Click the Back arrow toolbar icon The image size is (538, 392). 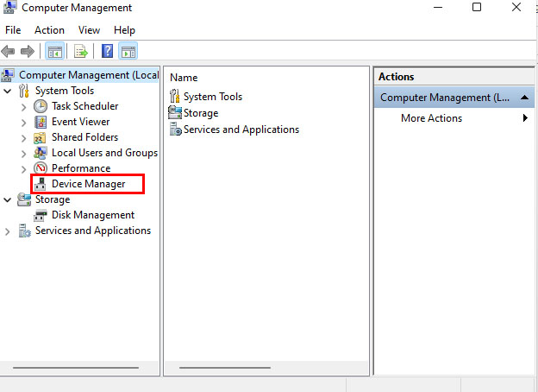[x=8, y=52]
